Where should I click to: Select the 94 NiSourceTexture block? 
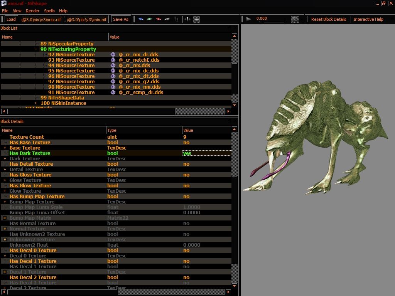[71, 65]
